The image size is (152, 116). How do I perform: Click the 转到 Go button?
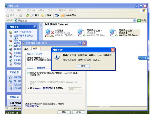click(x=142, y=20)
